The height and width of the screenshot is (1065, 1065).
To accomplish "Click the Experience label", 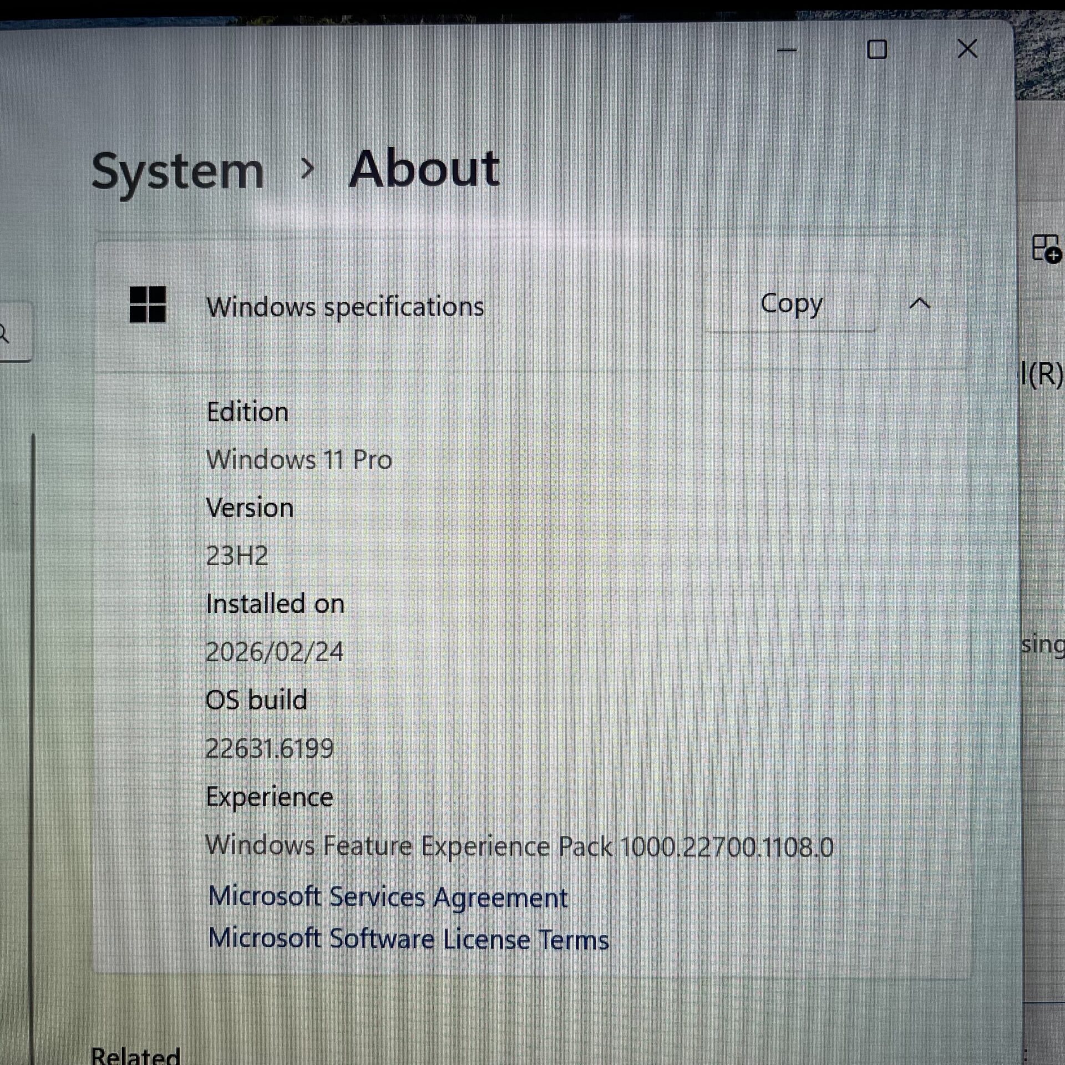I will [270, 798].
